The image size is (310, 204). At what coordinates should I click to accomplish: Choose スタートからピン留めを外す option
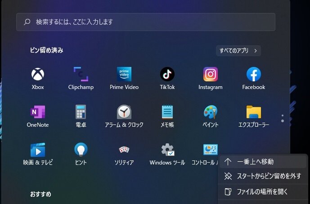pyautogui.click(x=263, y=176)
